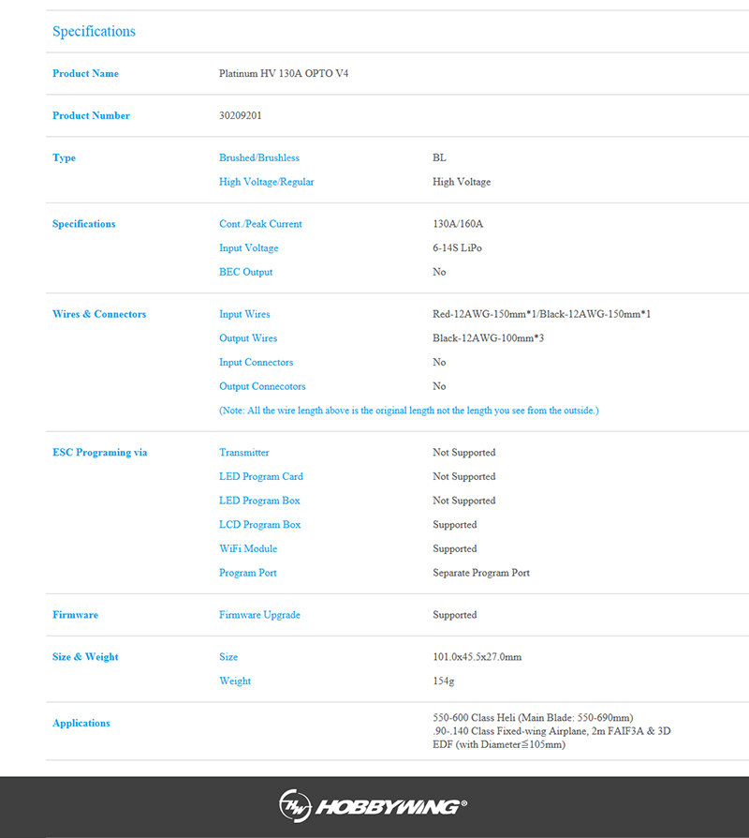Screen dimensions: 749x838
Task: Click Supported beside WiFi Module
Action: point(455,549)
